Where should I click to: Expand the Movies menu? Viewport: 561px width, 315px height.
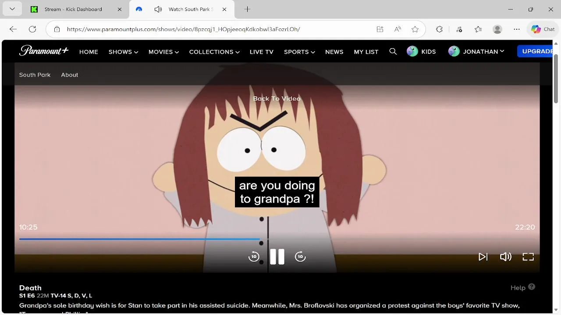pos(163,52)
